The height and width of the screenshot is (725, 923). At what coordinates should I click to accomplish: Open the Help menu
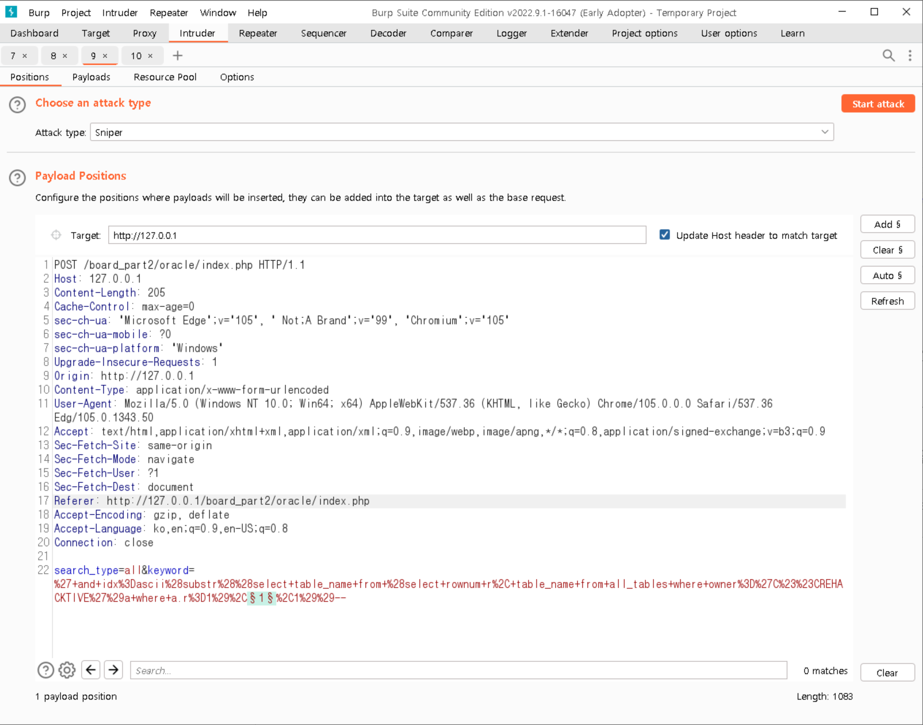coord(257,13)
